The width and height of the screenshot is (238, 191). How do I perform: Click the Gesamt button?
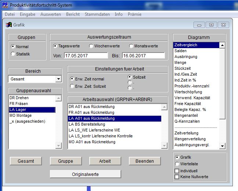point(25,161)
